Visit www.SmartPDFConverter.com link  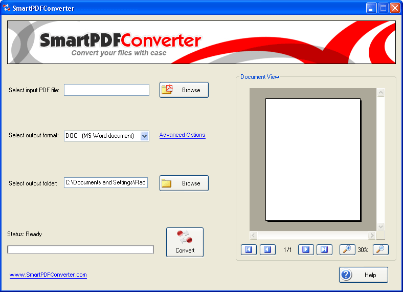point(48,275)
